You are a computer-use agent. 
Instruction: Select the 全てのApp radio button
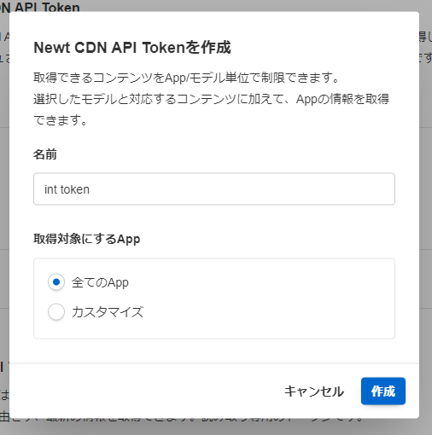56,282
